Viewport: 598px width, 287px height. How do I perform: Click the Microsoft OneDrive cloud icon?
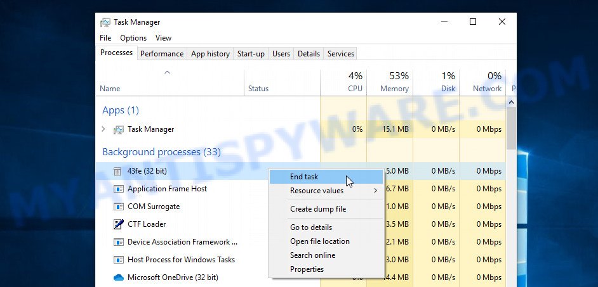click(119, 277)
